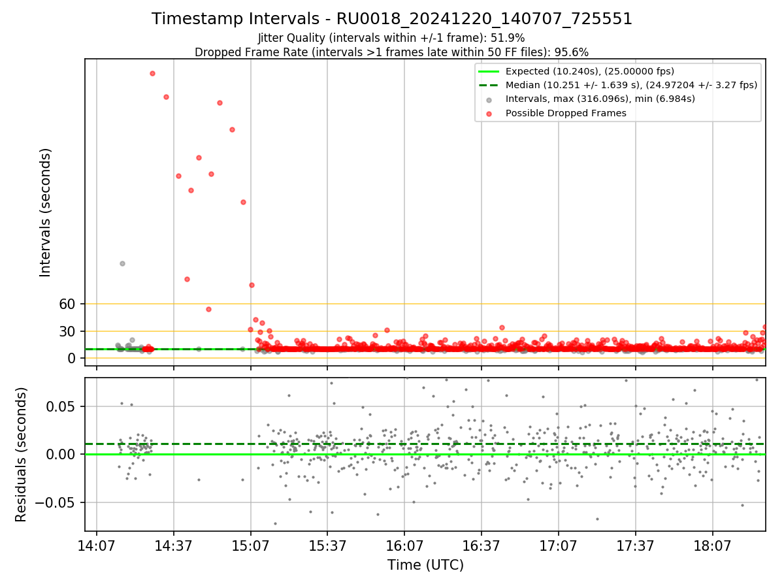Select the 'Jitter Quality' subtitle line

pos(391,38)
